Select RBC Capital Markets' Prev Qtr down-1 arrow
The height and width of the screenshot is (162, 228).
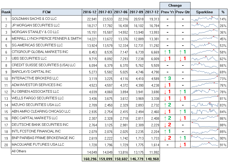click(183, 118)
